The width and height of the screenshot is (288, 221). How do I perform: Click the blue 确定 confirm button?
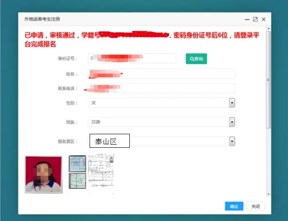(x=234, y=206)
